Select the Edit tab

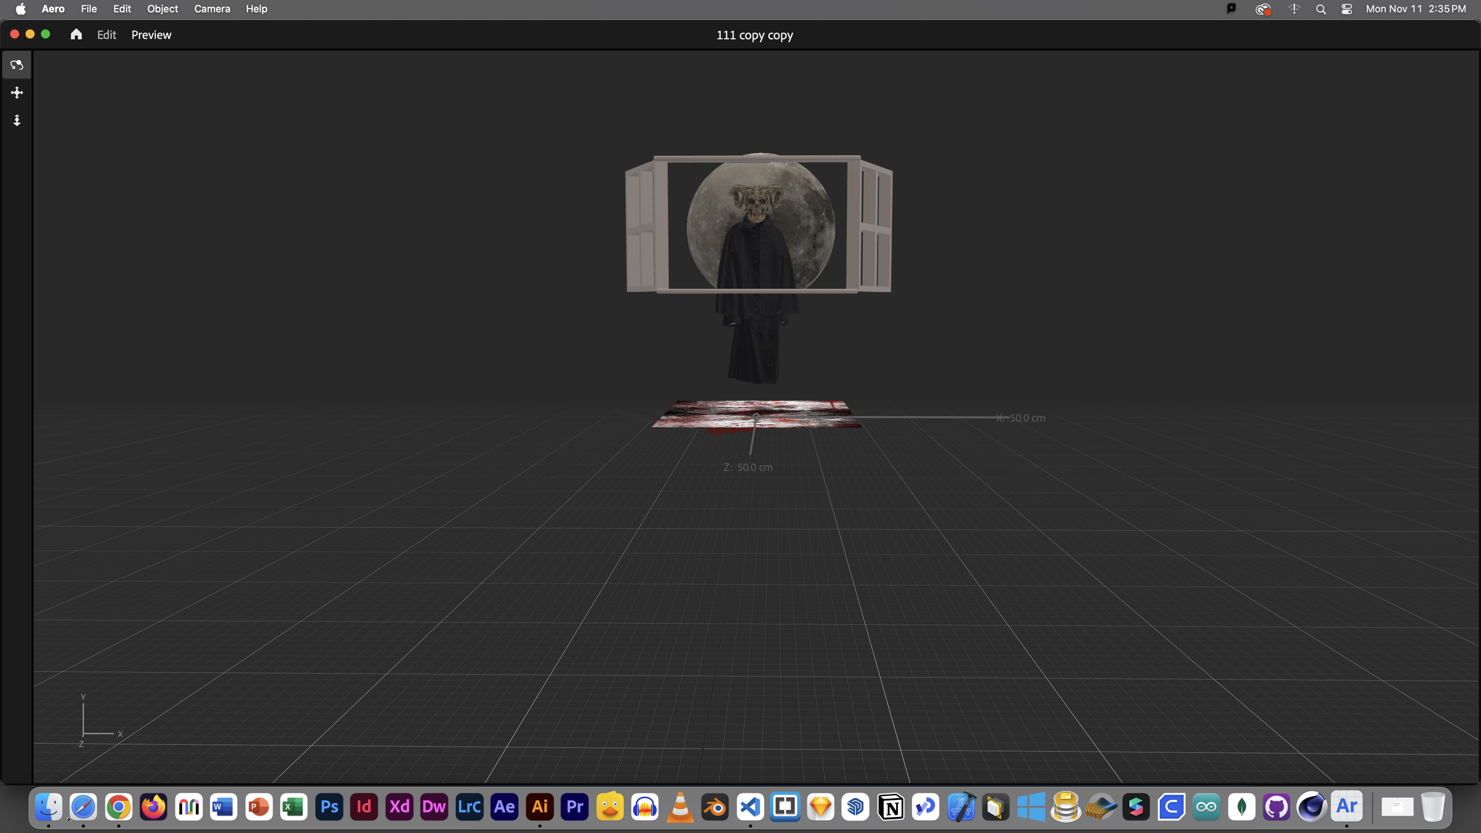106,34
